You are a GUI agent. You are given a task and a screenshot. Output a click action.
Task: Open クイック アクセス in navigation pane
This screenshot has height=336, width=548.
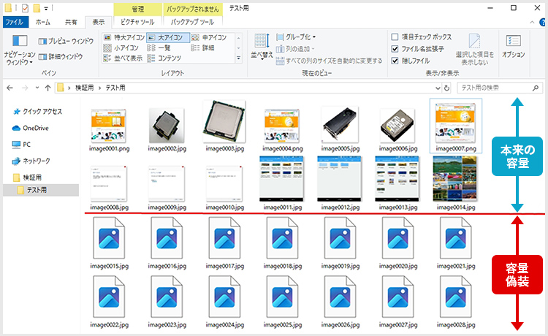[x=37, y=112]
